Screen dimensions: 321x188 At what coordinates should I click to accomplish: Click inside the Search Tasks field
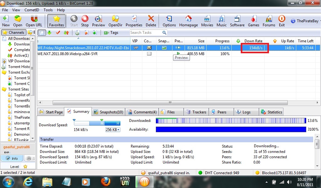pos(146,33)
